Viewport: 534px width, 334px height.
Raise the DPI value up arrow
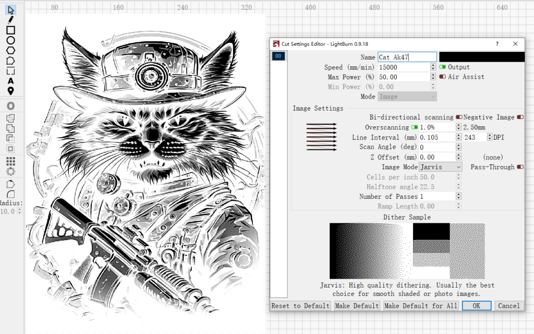(490, 135)
